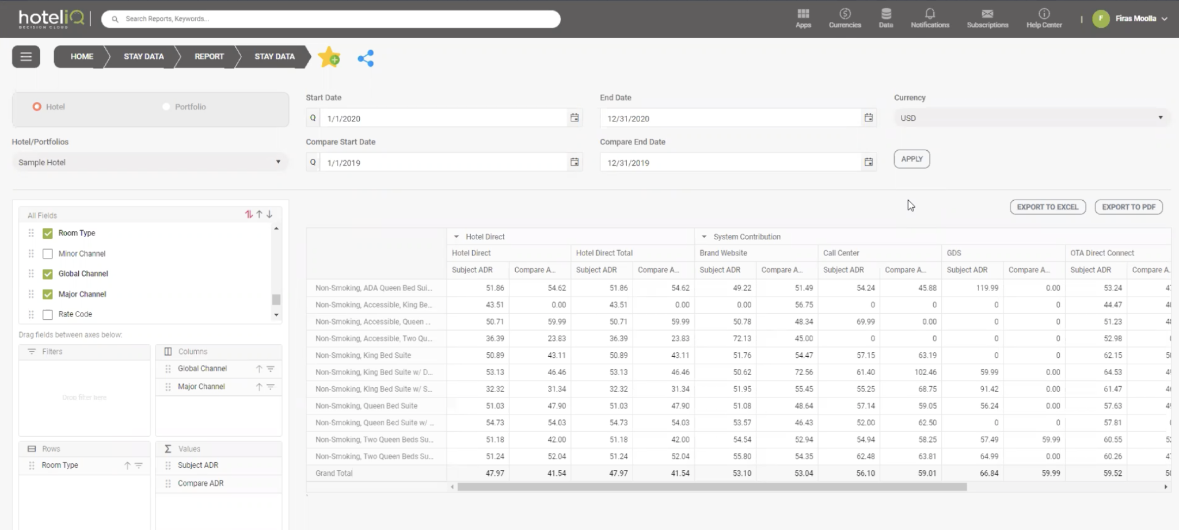This screenshot has height=530, width=1179.
Task: Click the star add-to-favorites icon
Action: [x=329, y=57]
